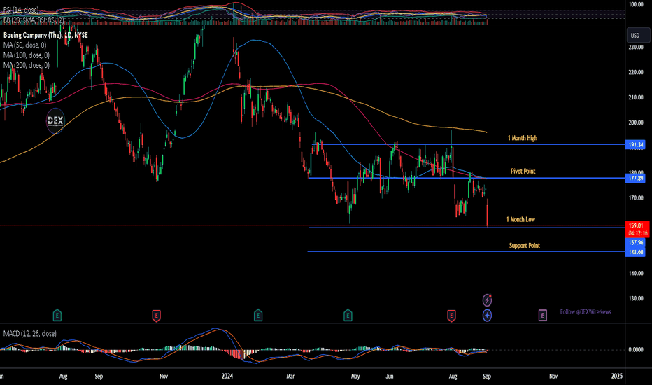Click the red earnings marker before November 2023
The image size is (652, 385).
click(x=156, y=316)
